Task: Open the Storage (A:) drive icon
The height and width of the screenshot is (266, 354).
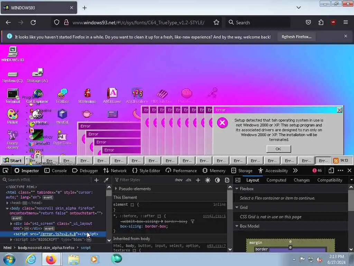Action: tap(37, 76)
